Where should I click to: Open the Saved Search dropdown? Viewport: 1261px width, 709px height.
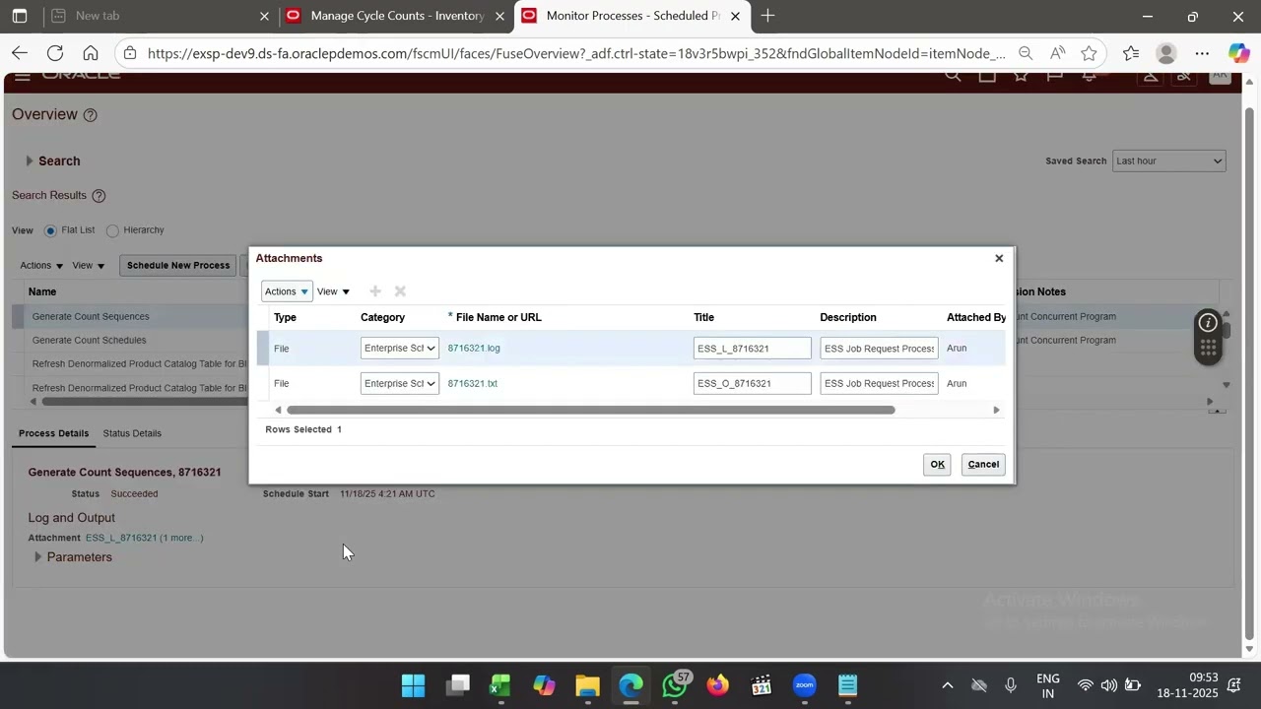(1168, 161)
